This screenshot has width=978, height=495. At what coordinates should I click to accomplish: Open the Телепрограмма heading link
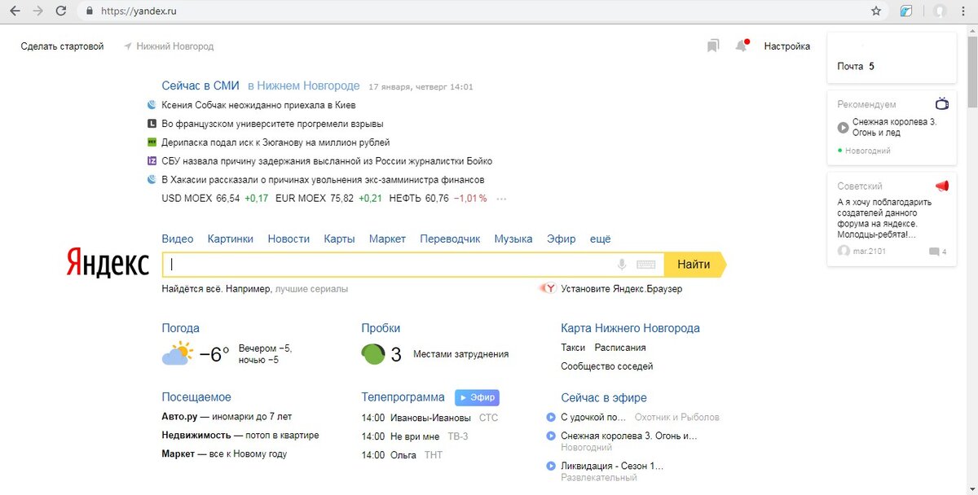403,397
